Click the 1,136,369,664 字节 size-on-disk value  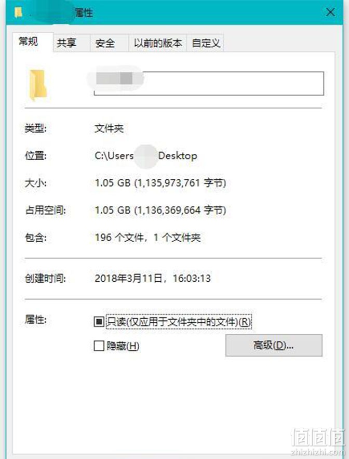(181, 211)
